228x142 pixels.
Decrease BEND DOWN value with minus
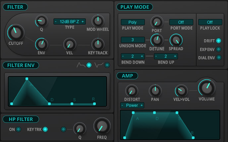123,56
